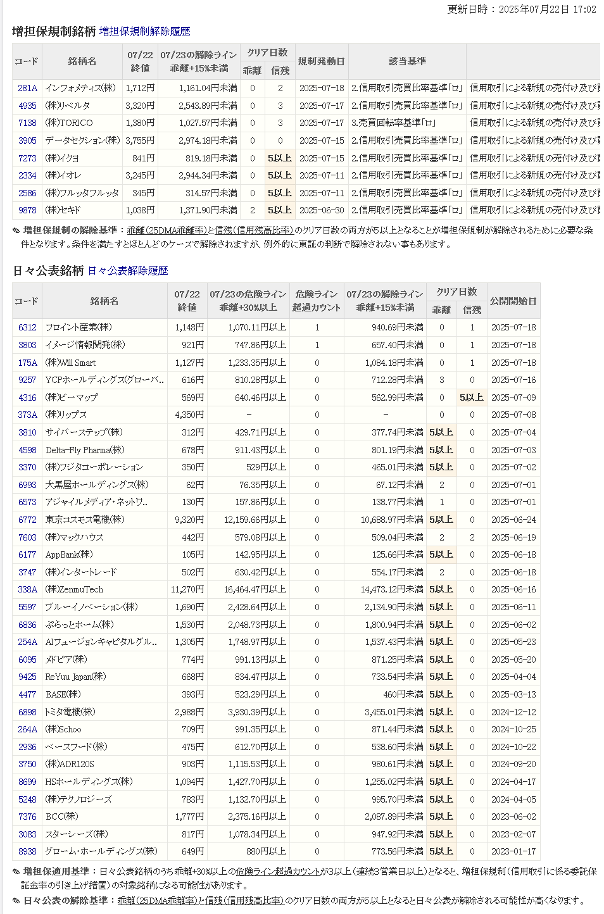Click the 規制発動日 column header
The width and height of the screenshot is (604, 914).
pos(322,61)
